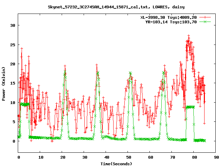Click the x-axis tick label 90

tap(216, 157)
